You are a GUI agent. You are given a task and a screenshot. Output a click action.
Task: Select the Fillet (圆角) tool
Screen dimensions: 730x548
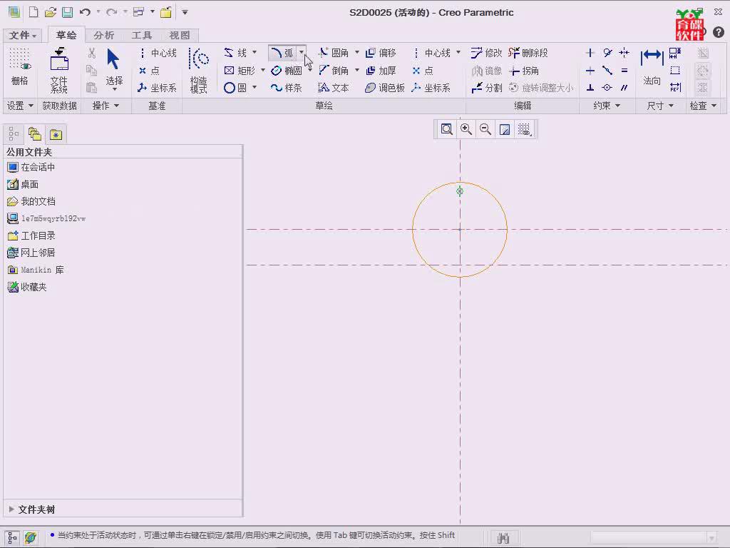[334, 53]
